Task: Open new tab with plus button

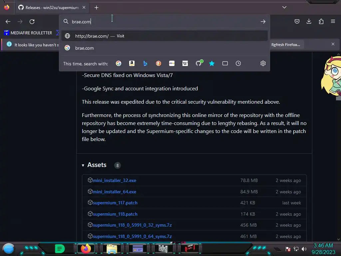Action: (x=96, y=8)
